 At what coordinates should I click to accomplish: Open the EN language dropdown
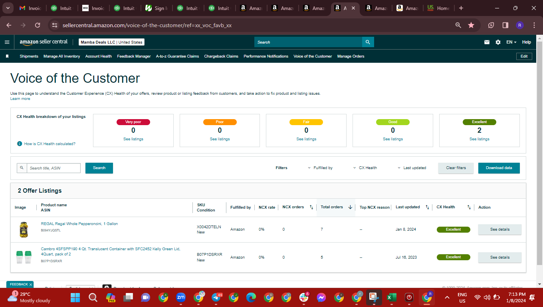(x=511, y=42)
